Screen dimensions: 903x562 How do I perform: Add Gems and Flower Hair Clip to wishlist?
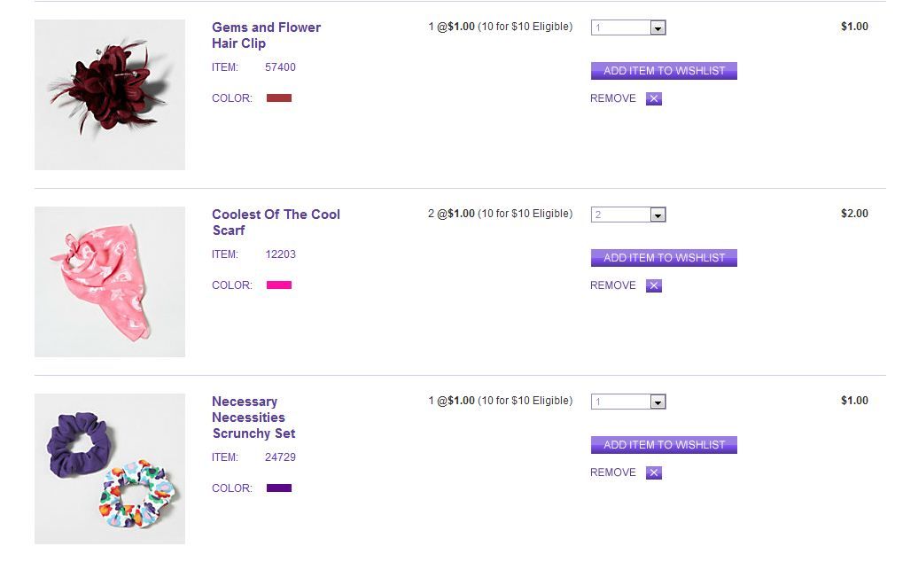664,71
